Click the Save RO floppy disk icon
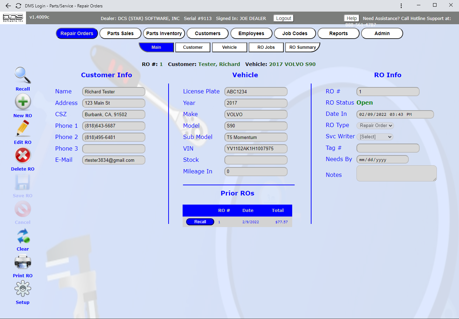459x319 pixels. pos(23,182)
